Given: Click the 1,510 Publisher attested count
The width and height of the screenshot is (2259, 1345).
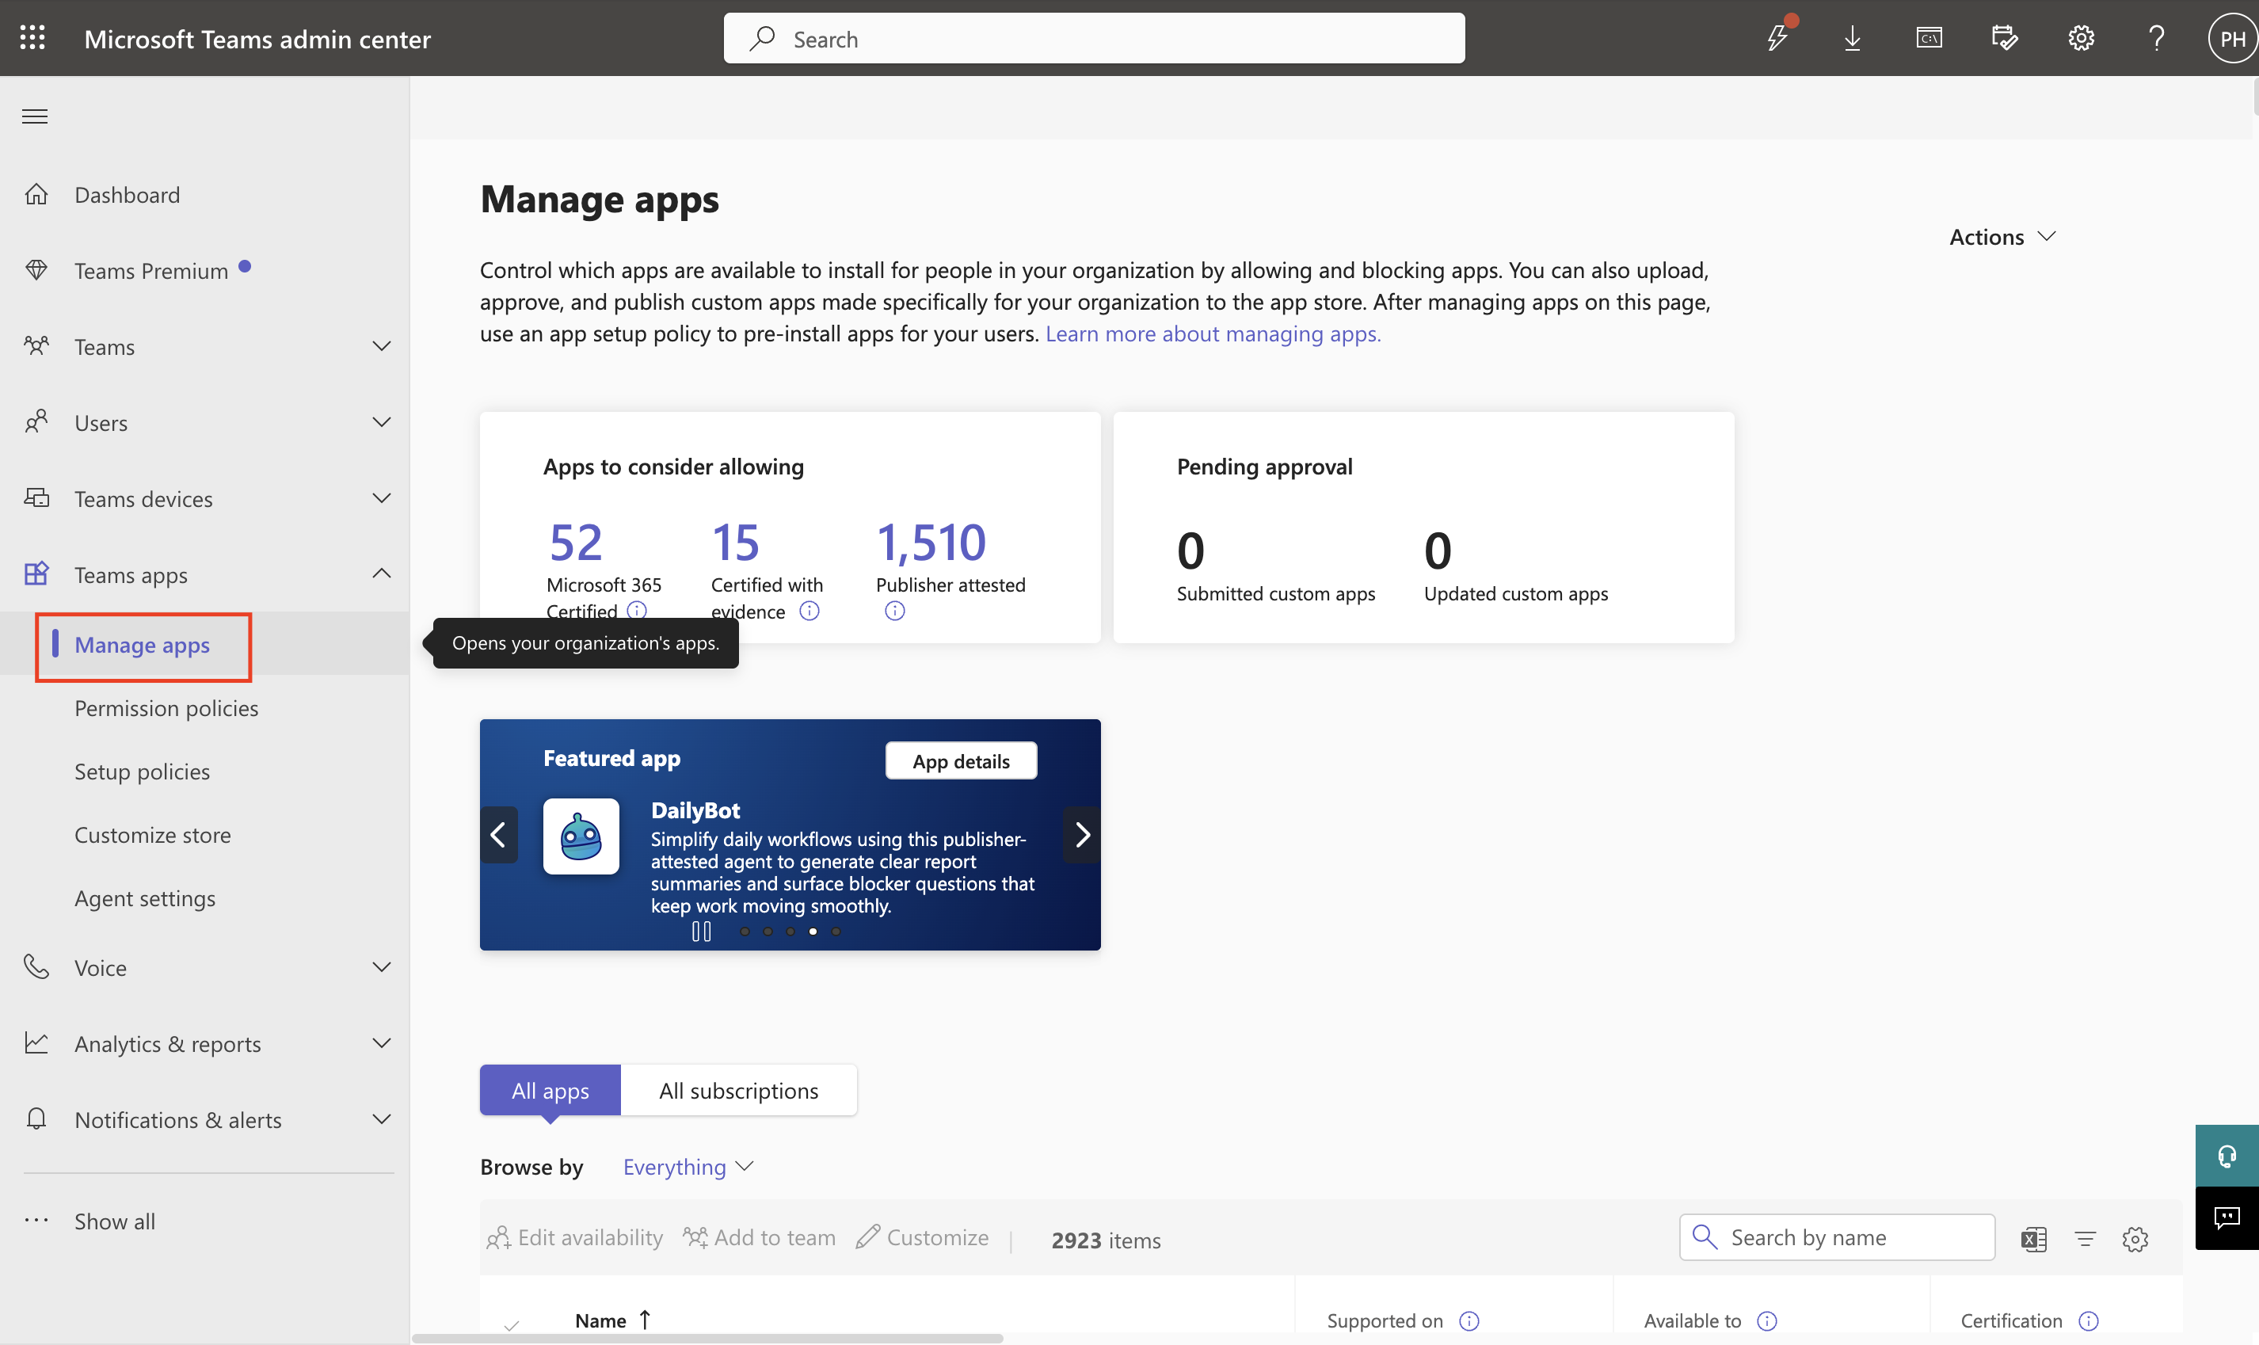Looking at the screenshot, I should click(931, 542).
